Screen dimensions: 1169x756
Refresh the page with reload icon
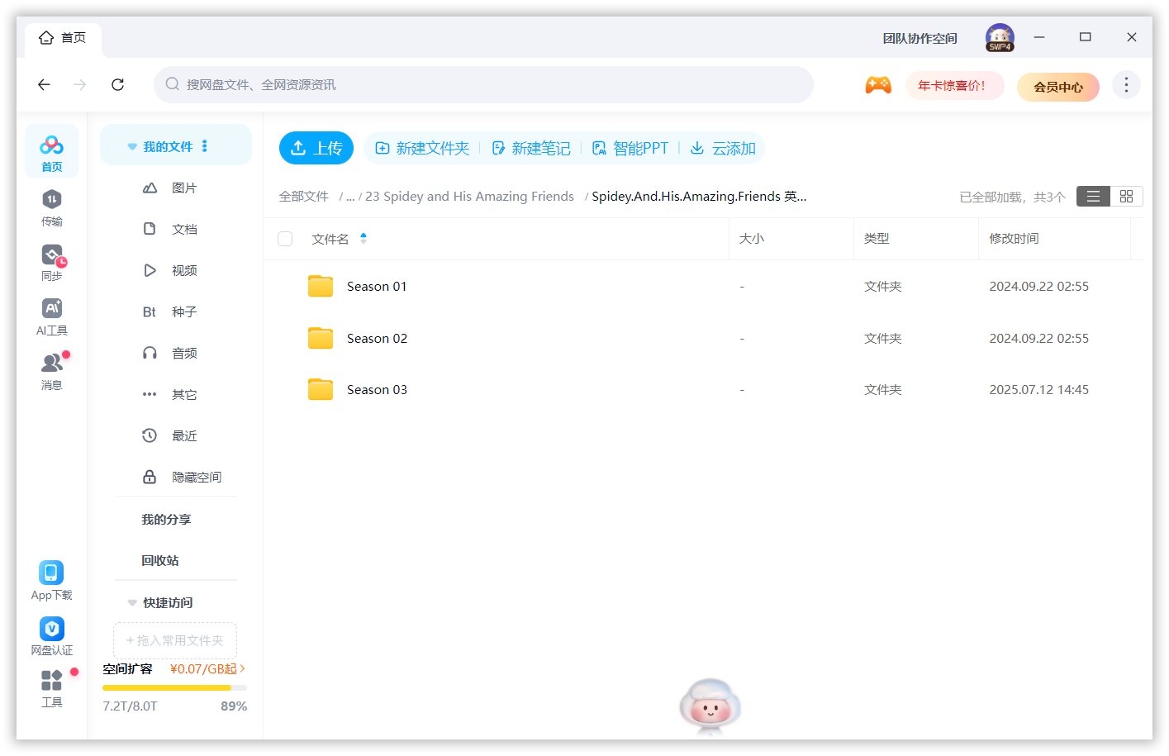pos(117,85)
